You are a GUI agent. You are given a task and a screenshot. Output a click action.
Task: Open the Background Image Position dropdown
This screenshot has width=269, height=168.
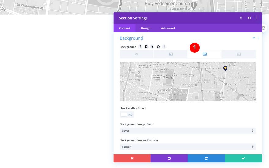188,147
